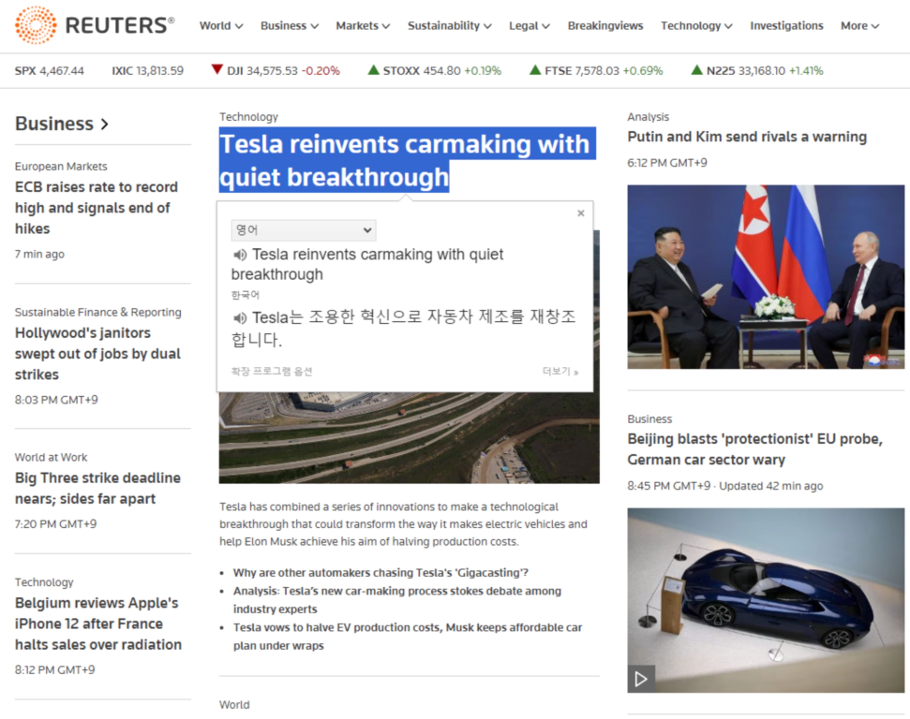
Task: Expand the Business nav menu
Action: tap(289, 25)
